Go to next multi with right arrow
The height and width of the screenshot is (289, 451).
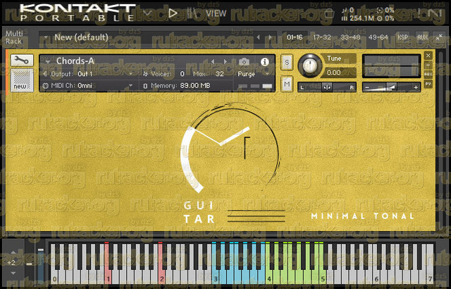(x=270, y=37)
